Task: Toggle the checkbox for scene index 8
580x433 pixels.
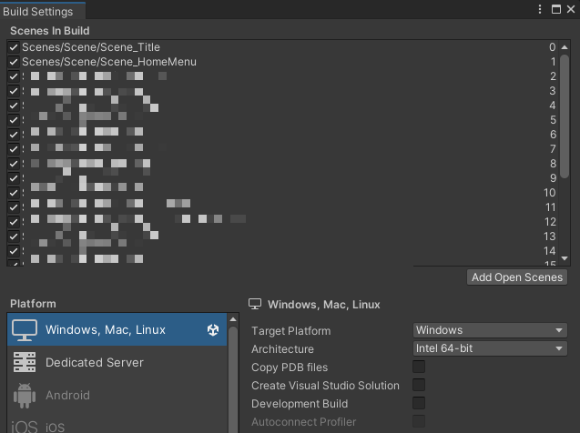Action: (x=14, y=164)
